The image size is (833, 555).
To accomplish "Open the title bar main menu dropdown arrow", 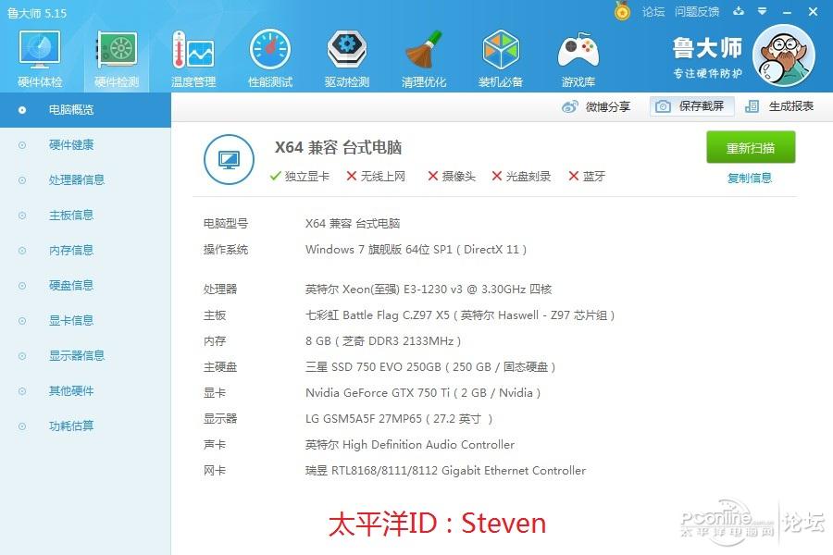I will coord(763,11).
